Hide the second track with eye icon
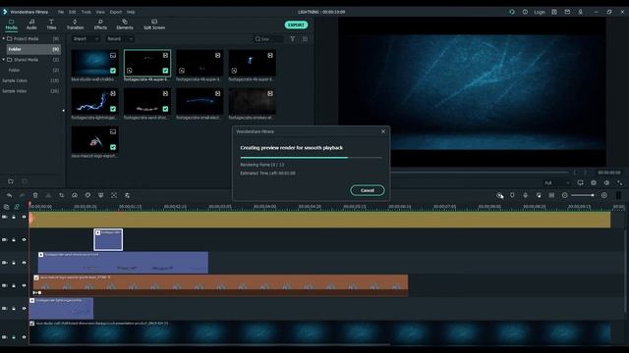629x353 pixels. pos(24,239)
